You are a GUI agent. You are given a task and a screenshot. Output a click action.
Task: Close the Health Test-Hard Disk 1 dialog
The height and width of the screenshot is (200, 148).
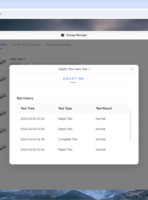point(132,69)
